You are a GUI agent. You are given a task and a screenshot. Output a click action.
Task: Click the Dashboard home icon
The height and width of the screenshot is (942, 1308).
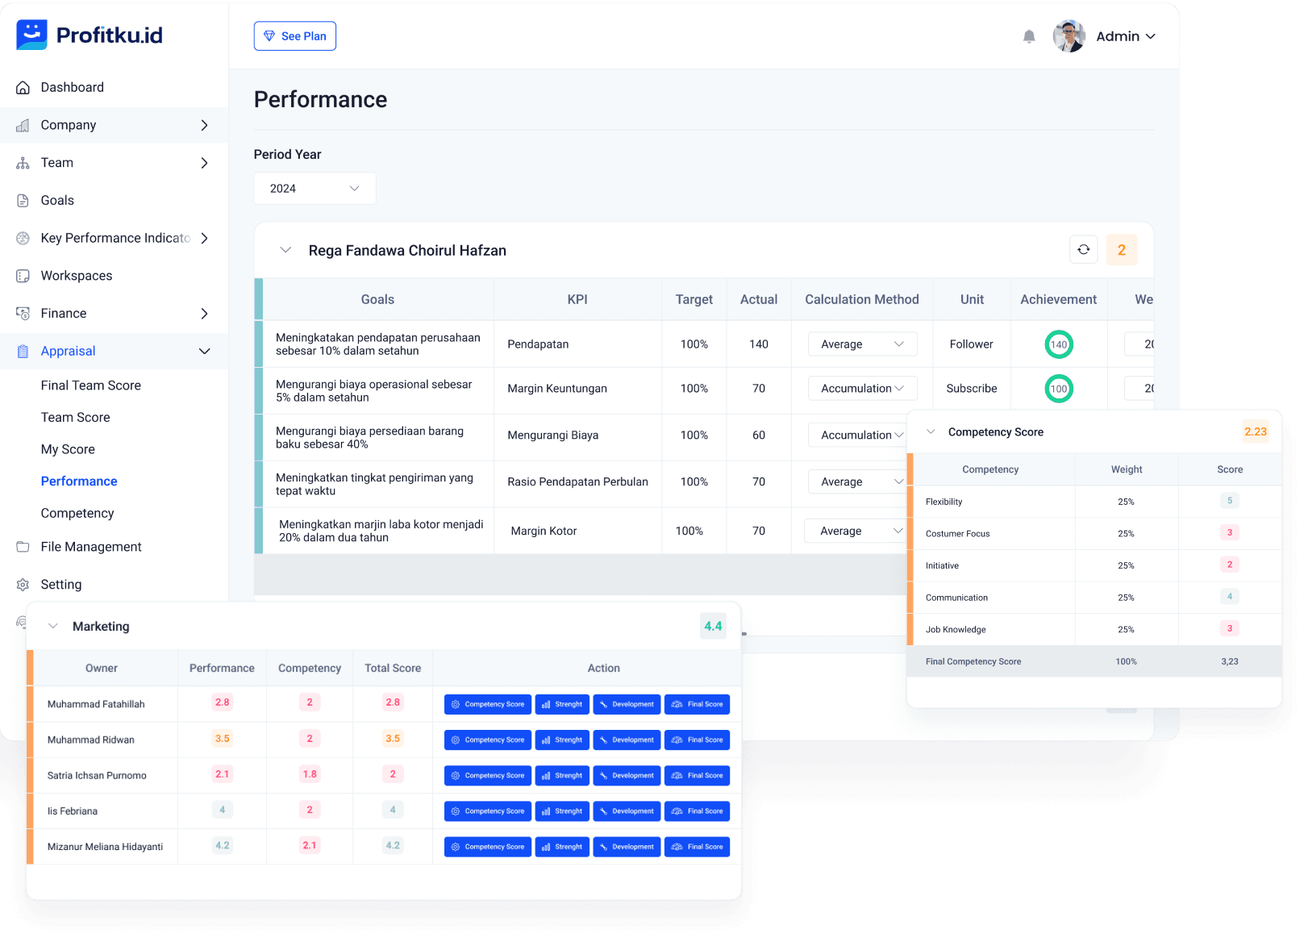point(23,88)
